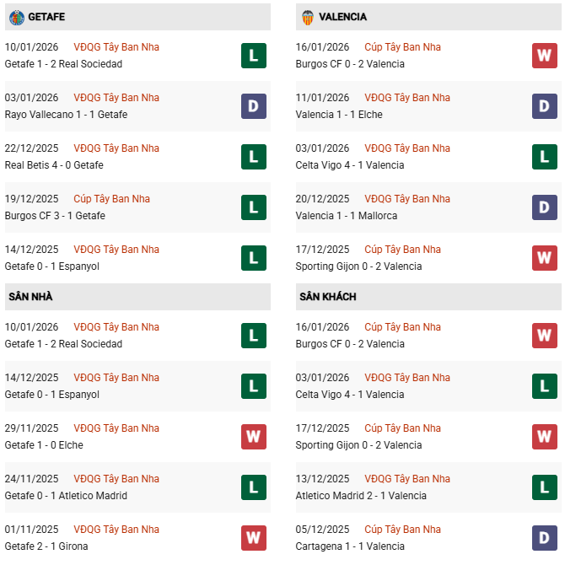
Task: Click the GETAFE team header title
Action: coord(46,17)
